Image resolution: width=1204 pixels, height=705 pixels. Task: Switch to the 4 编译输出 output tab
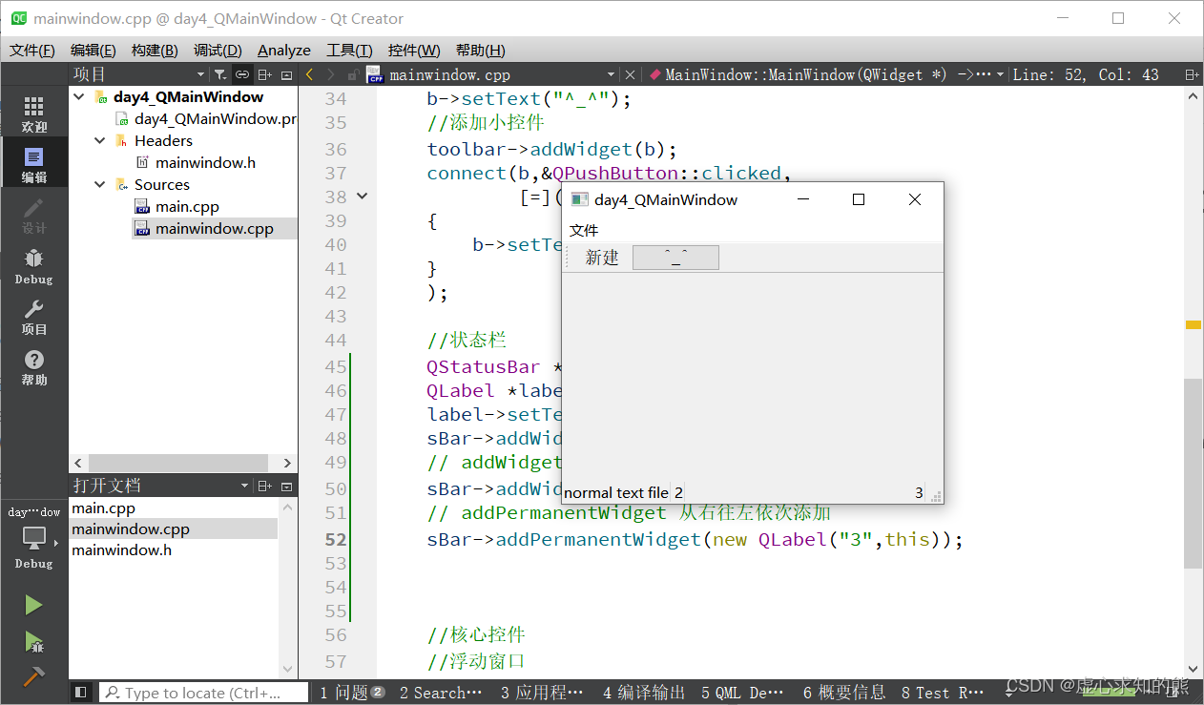[643, 693]
